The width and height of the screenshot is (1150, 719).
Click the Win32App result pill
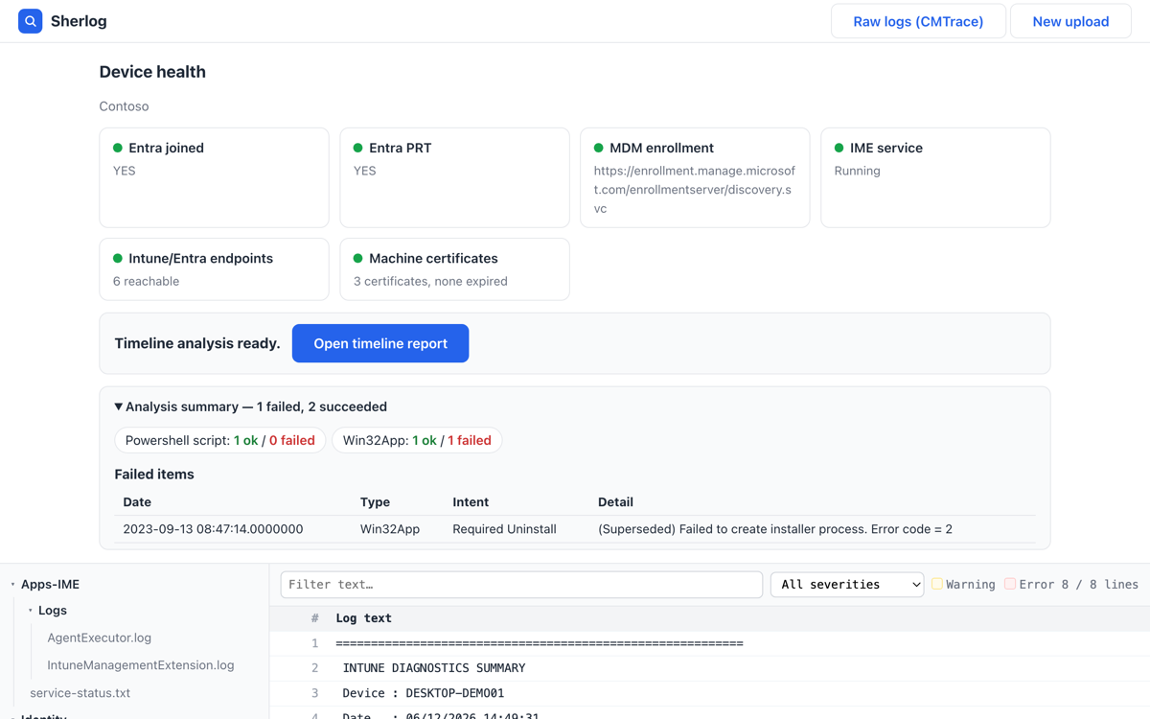click(417, 440)
